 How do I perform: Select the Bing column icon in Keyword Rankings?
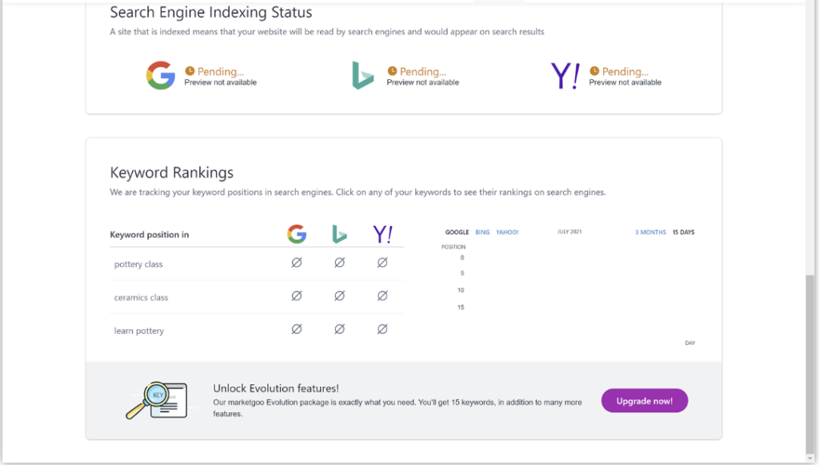pos(339,234)
